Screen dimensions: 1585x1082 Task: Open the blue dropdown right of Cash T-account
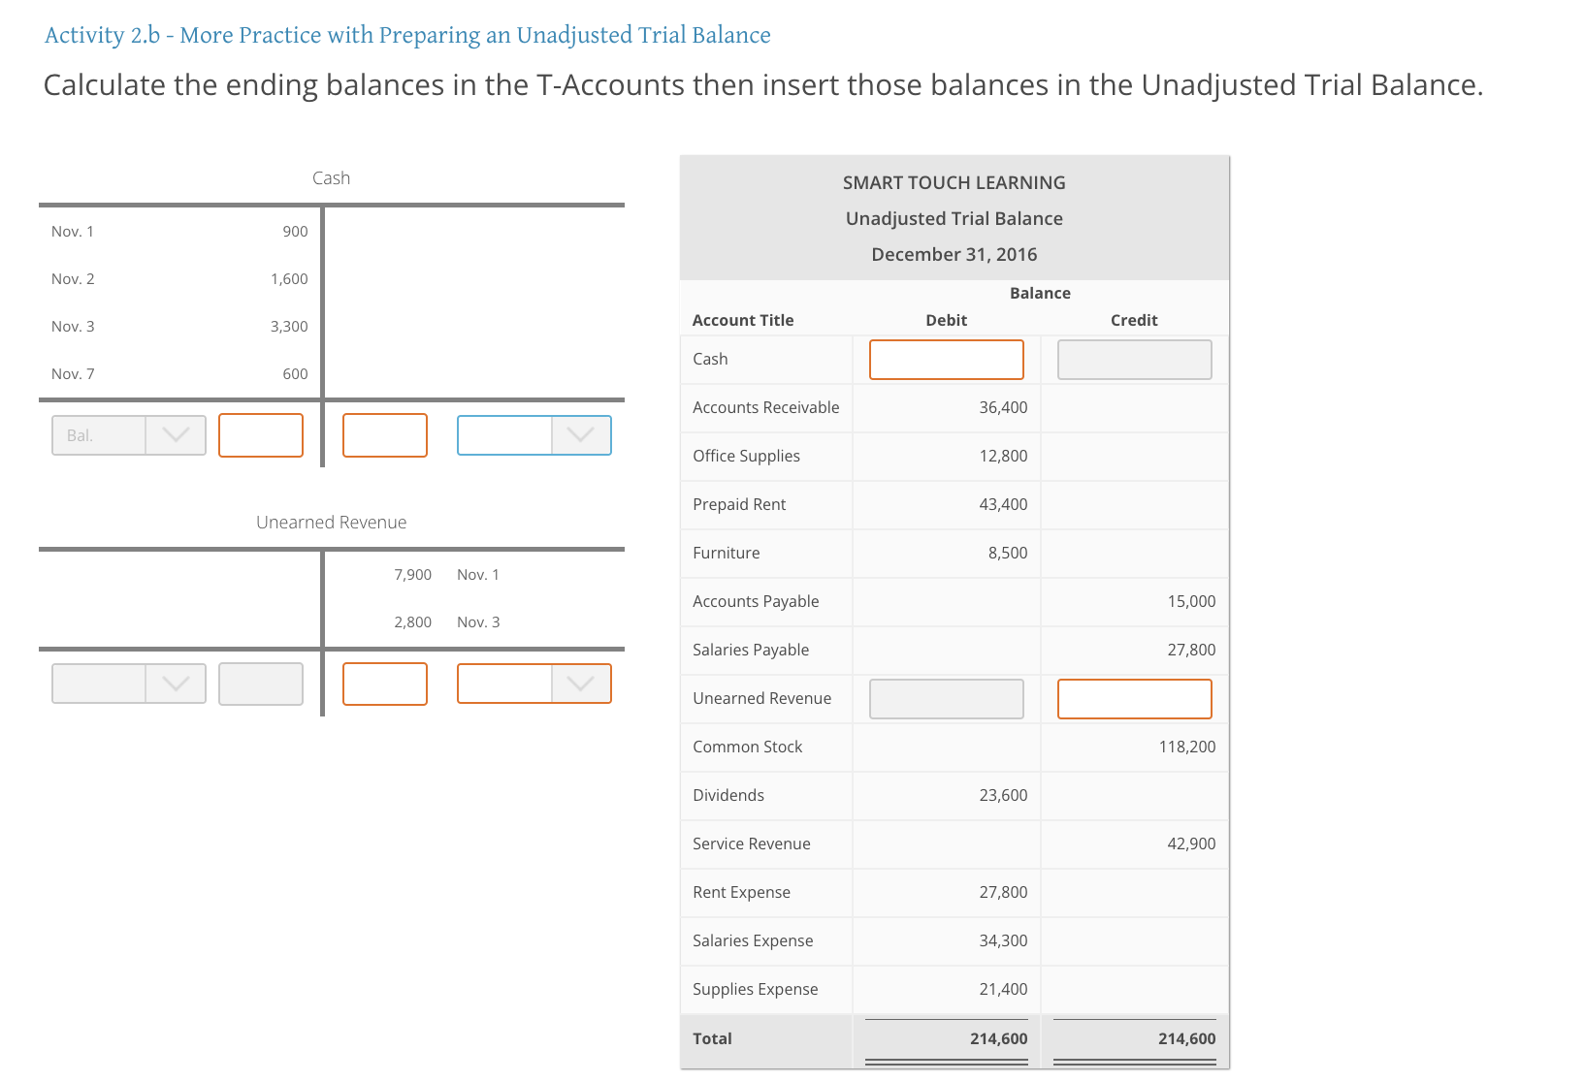coord(534,435)
